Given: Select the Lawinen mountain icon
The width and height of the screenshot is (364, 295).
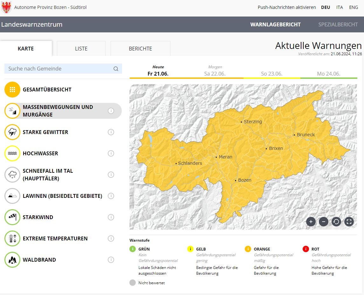Looking at the screenshot, I should tap(12, 196).
